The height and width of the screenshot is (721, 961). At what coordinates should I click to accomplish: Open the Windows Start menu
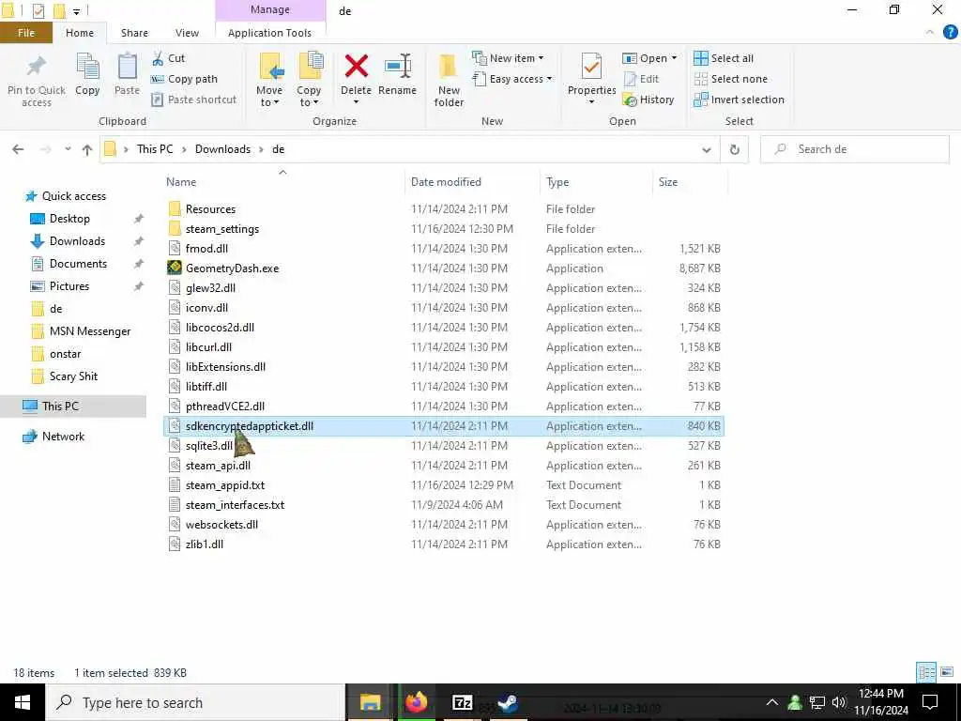pos(23,702)
